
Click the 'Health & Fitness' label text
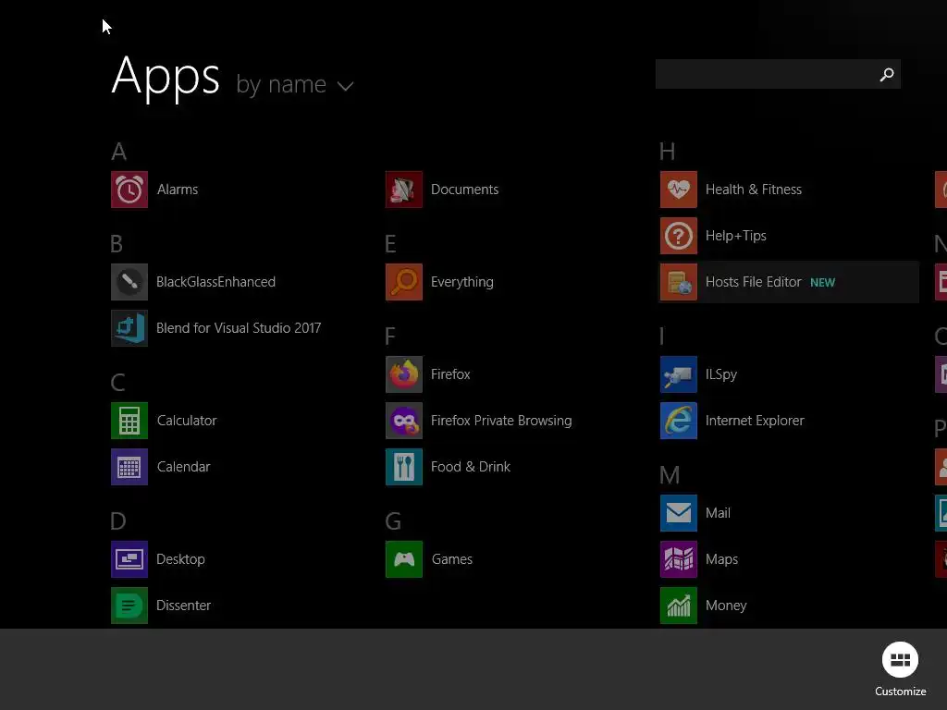[754, 190]
